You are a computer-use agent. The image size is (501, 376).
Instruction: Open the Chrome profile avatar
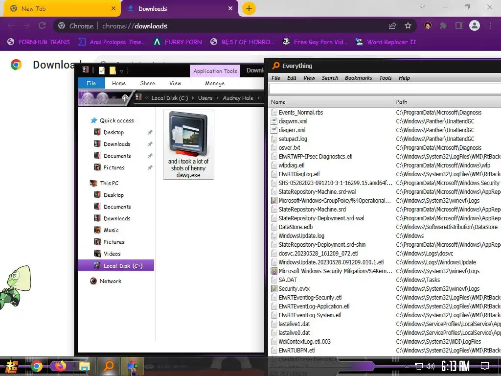(x=475, y=25)
